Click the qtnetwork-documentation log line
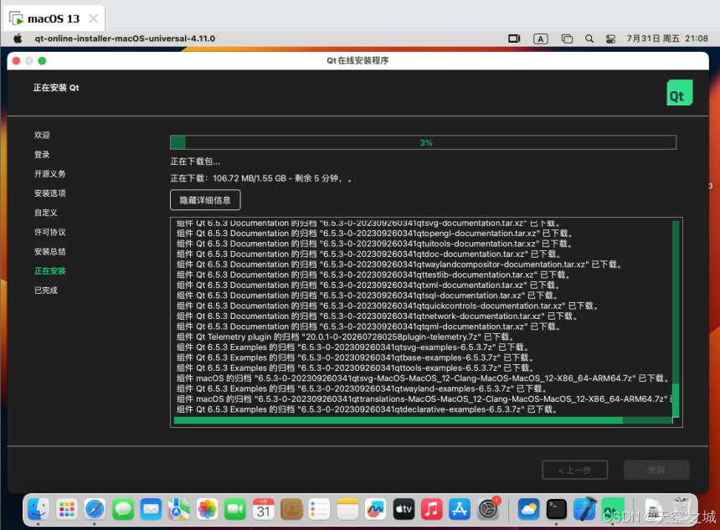This screenshot has width=720, height=530. coord(378,316)
